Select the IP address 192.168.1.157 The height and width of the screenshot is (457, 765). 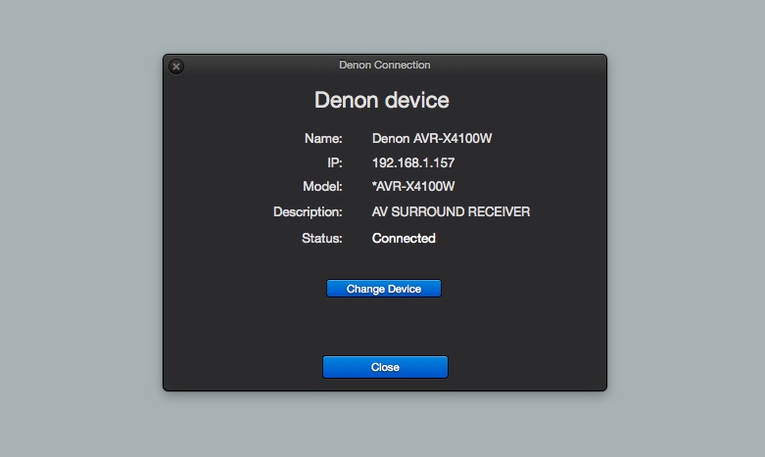click(x=413, y=162)
